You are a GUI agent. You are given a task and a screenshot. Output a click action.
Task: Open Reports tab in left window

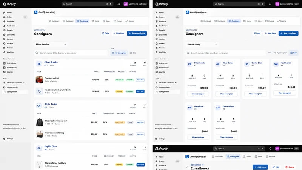click(x=130, y=21)
